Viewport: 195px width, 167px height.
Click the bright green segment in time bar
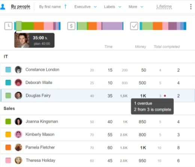28,26
